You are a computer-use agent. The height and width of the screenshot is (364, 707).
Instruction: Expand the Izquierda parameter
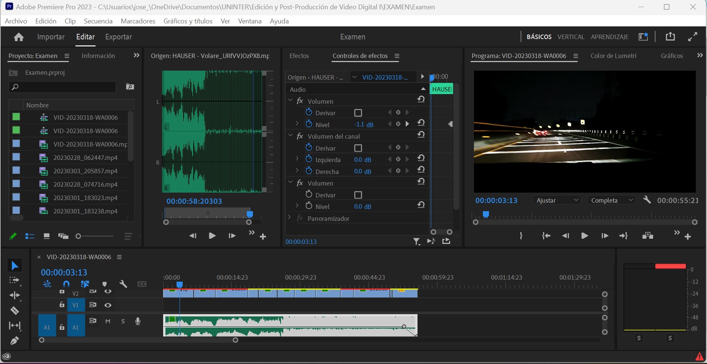pyautogui.click(x=297, y=158)
